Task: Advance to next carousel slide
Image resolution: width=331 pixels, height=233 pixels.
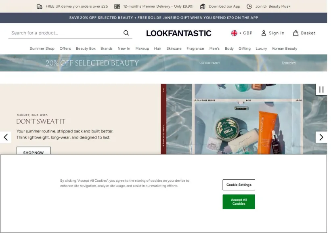Action: [321, 137]
